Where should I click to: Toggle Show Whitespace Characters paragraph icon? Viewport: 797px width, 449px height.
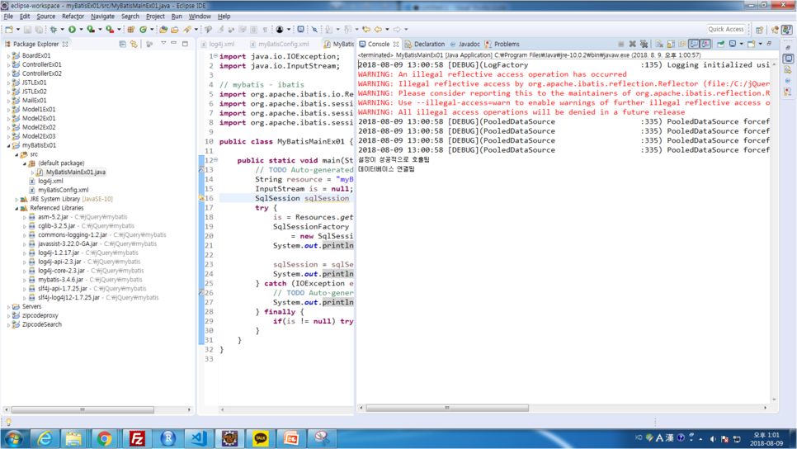265,30
